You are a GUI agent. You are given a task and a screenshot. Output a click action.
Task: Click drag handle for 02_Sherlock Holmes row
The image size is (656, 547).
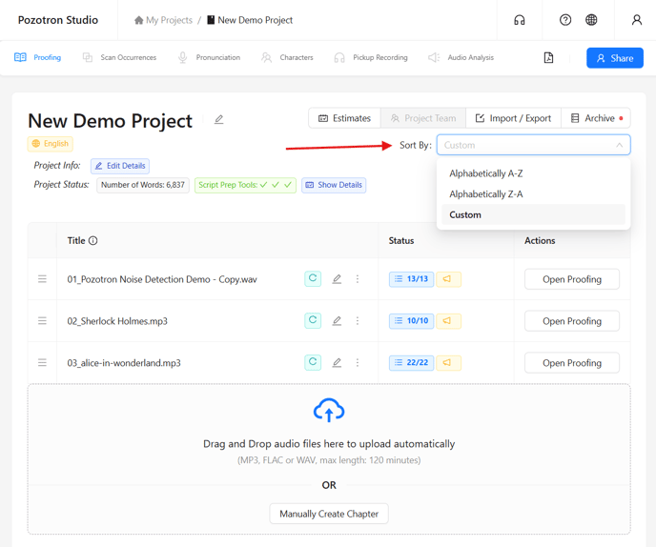[x=42, y=321]
